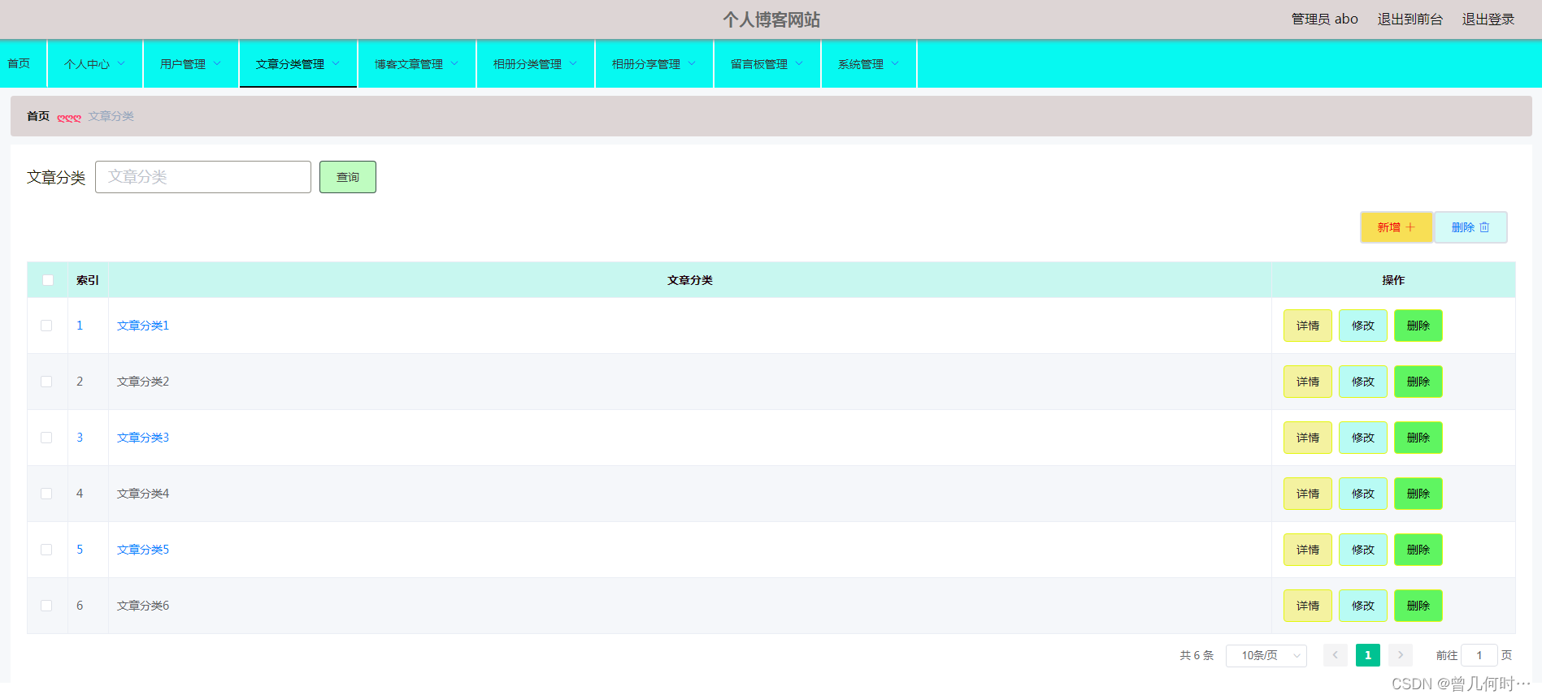Click 退出登录 in the header
The height and width of the screenshot is (699, 1542).
(1488, 19)
